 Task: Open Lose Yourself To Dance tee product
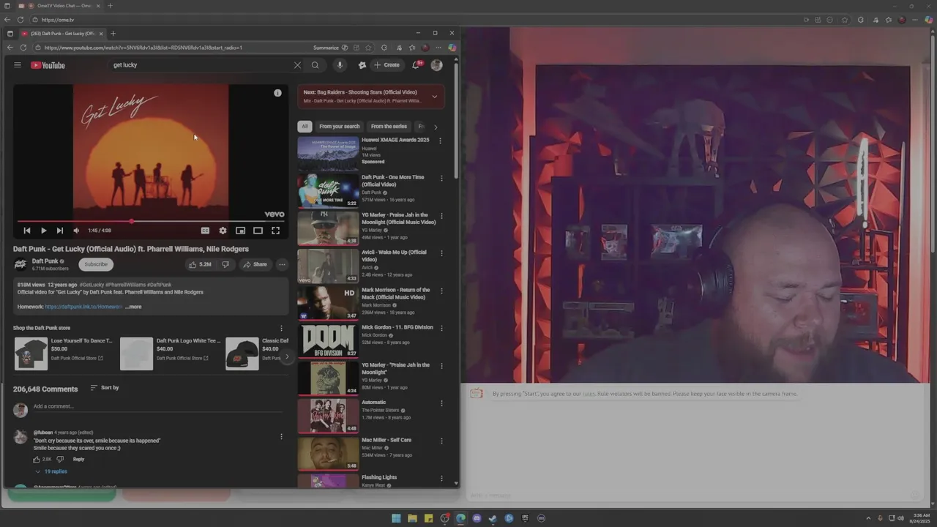coord(63,354)
